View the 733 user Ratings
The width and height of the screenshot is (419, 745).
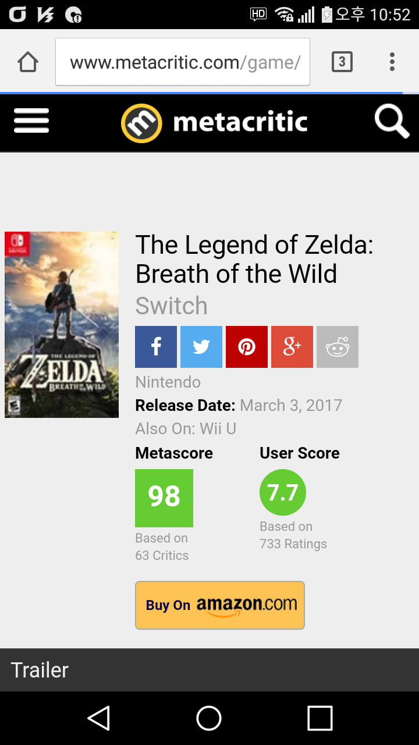pyautogui.click(x=293, y=544)
